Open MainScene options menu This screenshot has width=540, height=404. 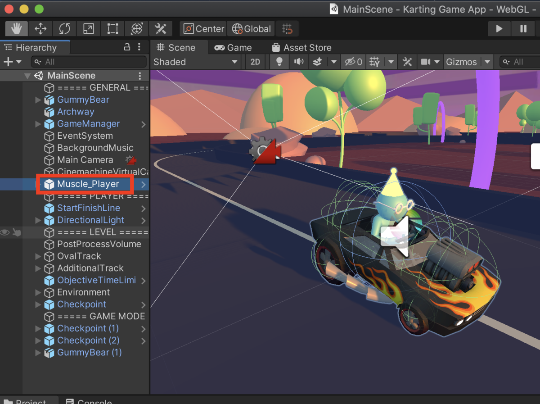(140, 76)
